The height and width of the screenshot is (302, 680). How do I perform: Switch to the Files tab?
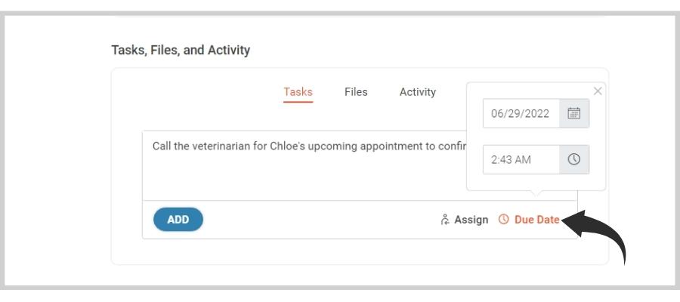(x=356, y=92)
